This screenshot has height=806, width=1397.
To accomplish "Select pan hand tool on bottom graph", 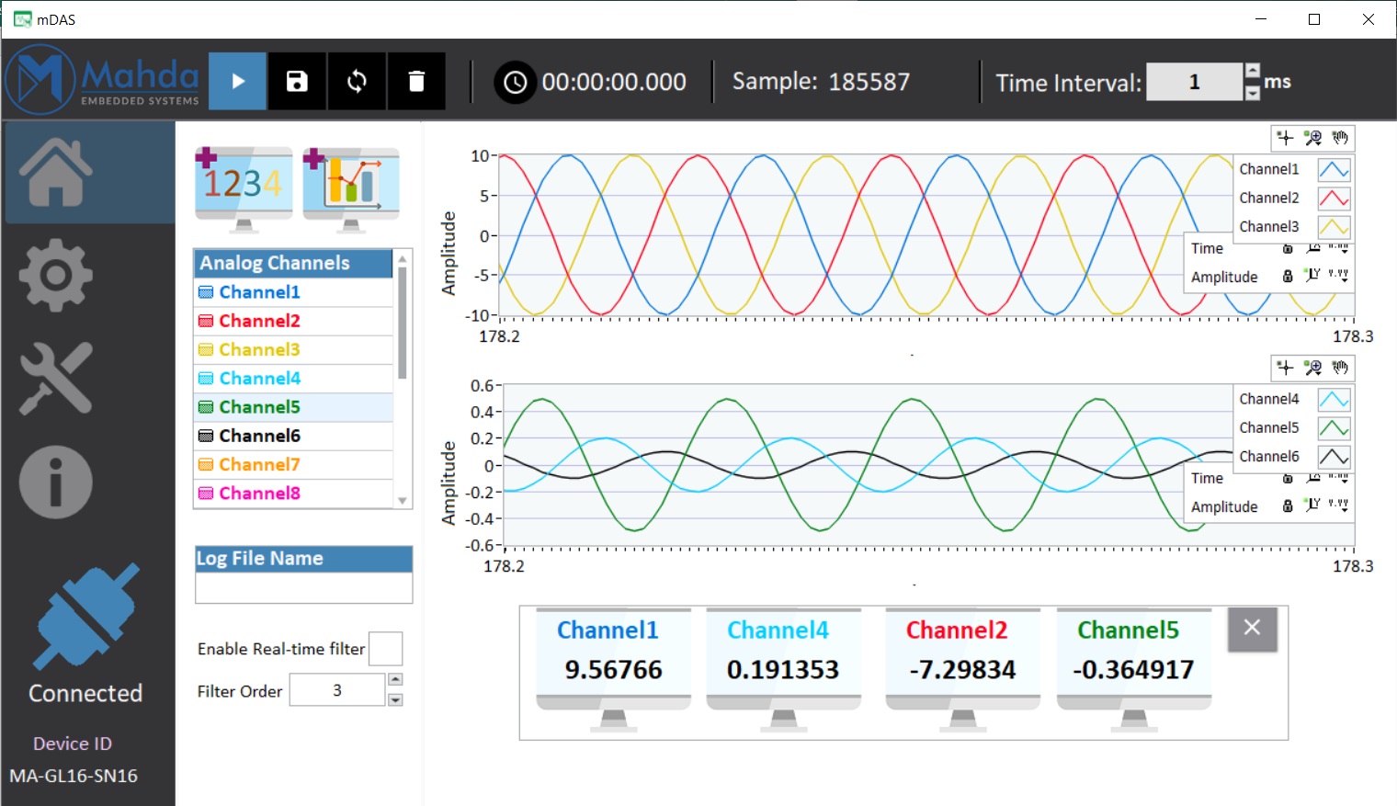I will tap(1340, 368).
